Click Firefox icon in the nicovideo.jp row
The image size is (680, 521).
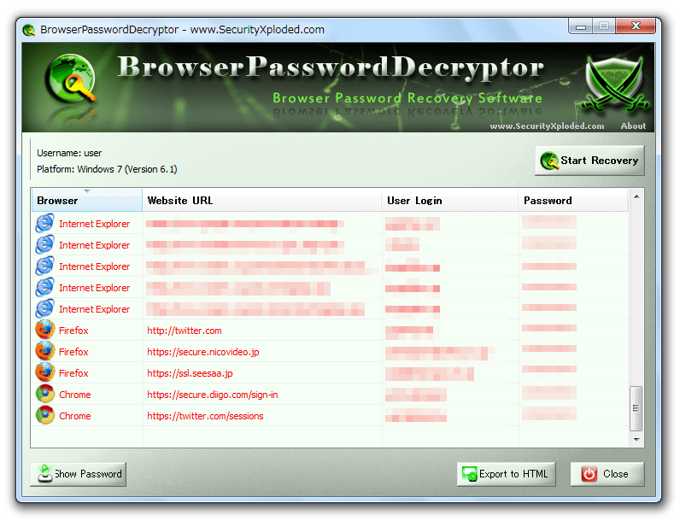(45, 351)
